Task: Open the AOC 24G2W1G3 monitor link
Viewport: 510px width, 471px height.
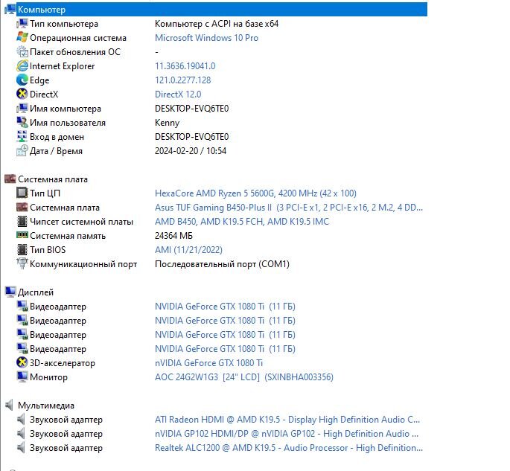Action: click(x=244, y=377)
